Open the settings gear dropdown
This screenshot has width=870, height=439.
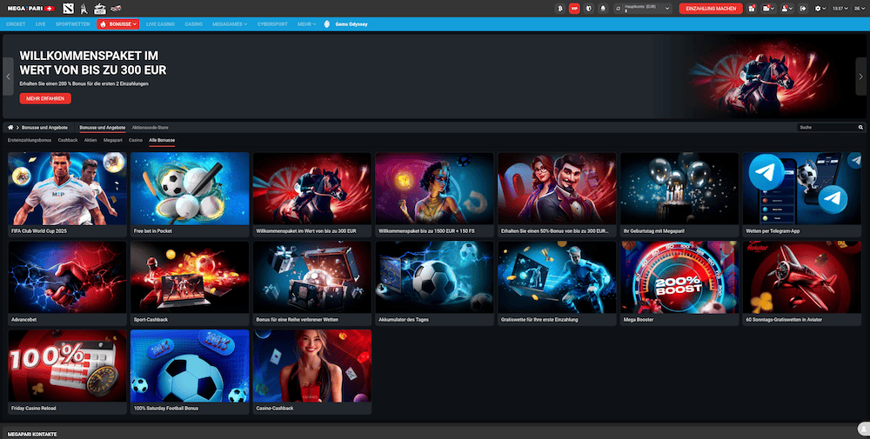820,8
